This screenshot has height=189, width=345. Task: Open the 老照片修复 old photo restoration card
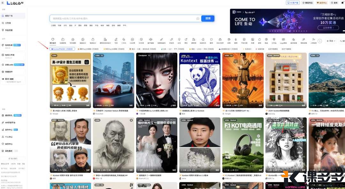[70, 145]
